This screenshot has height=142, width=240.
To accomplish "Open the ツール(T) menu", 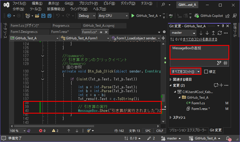I will pyautogui.click(x=35, y=9).
